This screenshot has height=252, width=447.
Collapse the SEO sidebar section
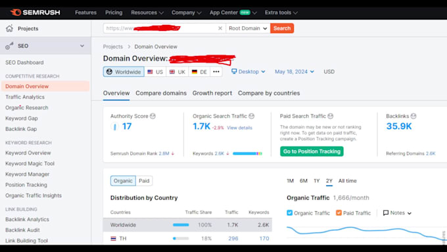pyautogui.click(x=82, y=45)
